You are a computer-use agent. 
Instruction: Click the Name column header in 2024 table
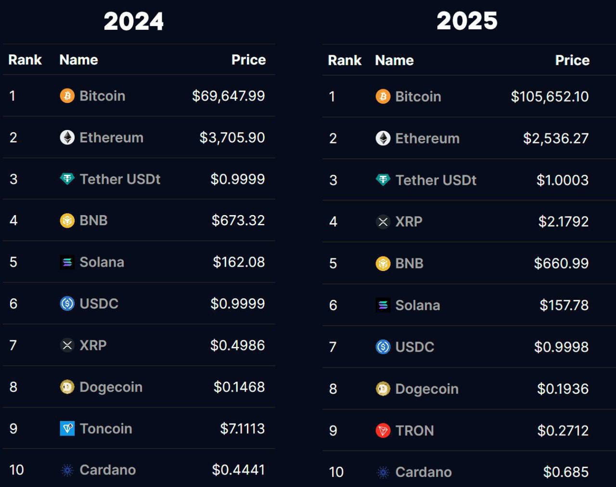[x=78, y=60]
